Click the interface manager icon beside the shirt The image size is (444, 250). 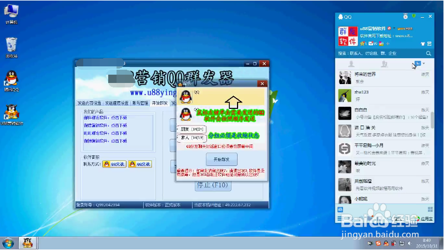429,44
